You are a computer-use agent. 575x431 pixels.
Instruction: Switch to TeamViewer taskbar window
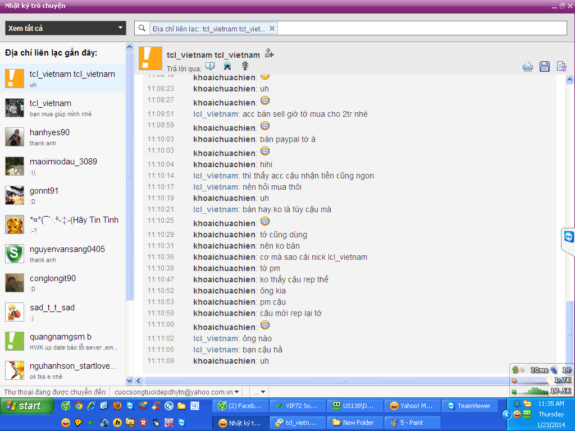469,406
